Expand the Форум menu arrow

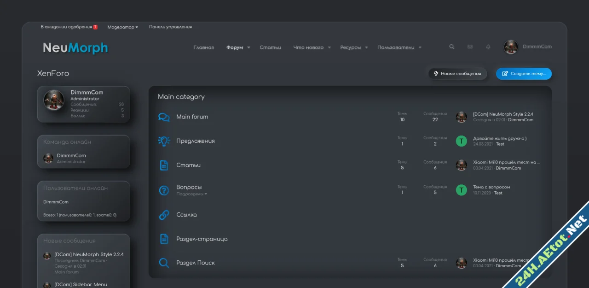click(248, 47)
